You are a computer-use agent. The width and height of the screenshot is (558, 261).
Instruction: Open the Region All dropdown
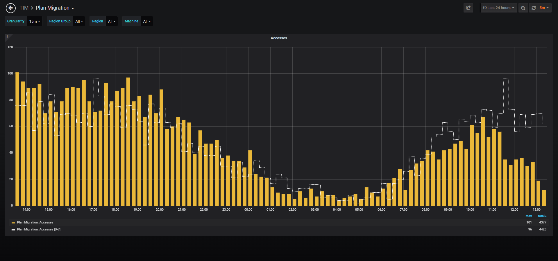click(112, 21)
